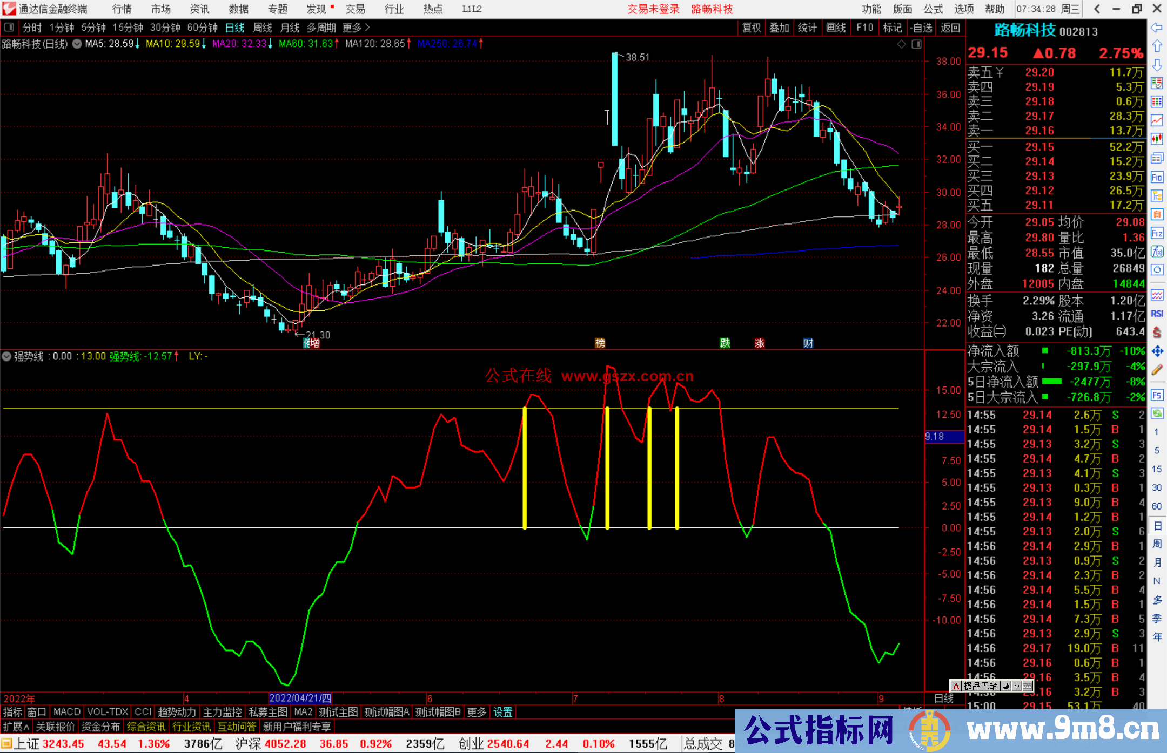
Task: Toggle the circle icon beside 路畅科技(日线)
Action: click(x=77, y=44)
